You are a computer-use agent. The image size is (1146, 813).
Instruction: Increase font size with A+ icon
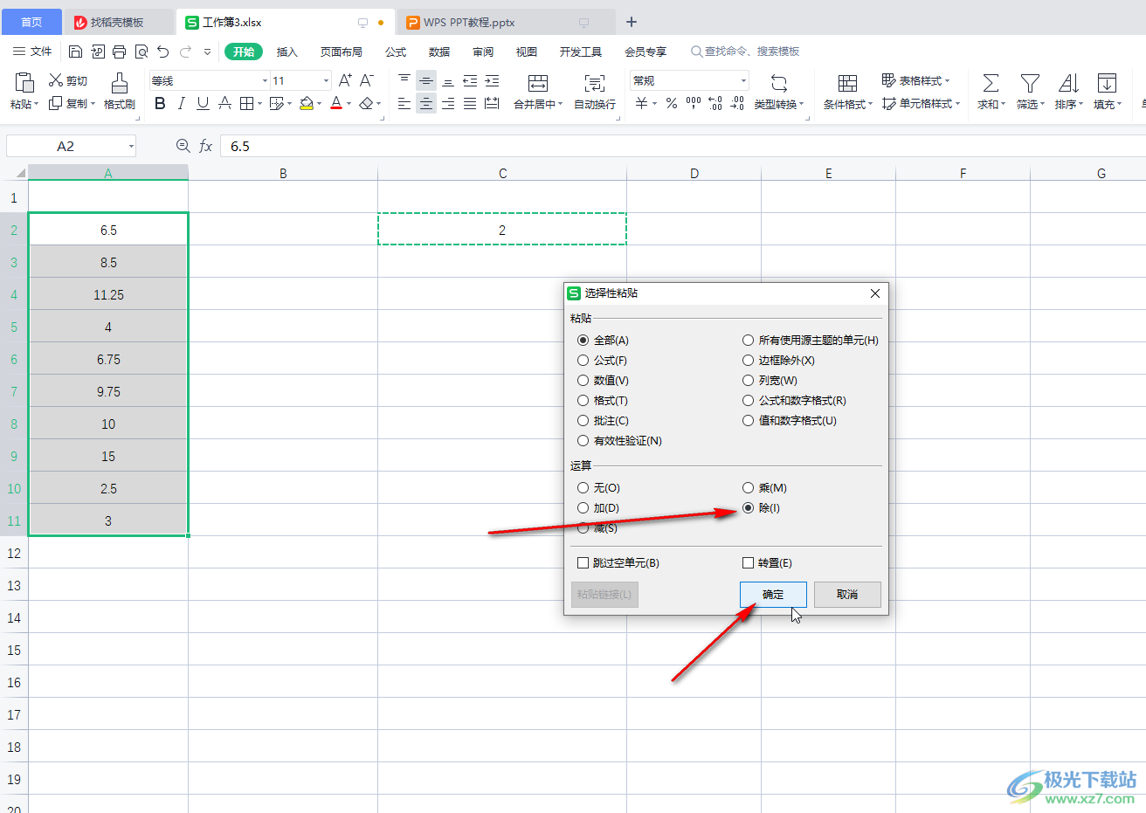tap(345, 80)
